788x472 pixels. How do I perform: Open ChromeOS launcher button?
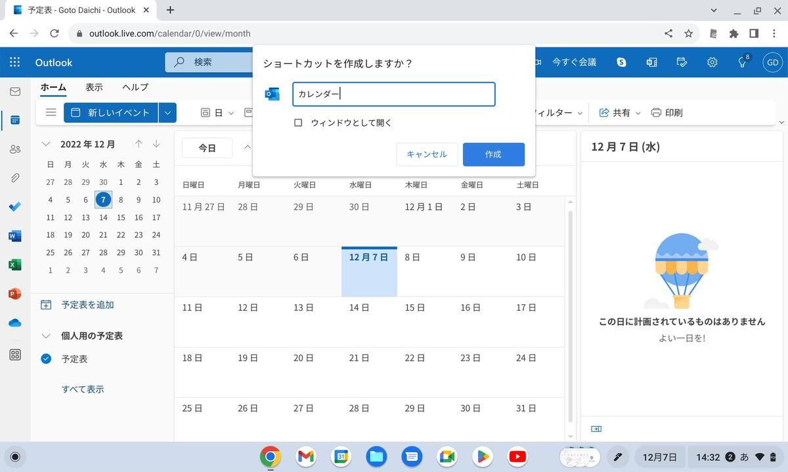pos(16,457)
